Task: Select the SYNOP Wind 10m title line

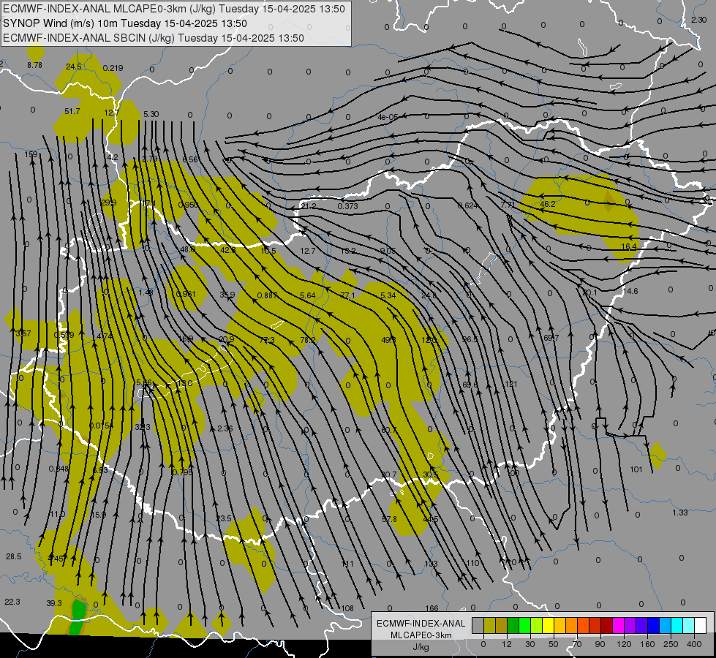Action: click(124, 23)
